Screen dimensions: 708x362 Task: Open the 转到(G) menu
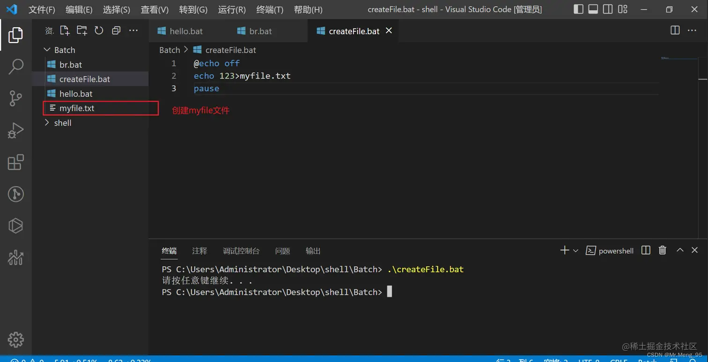coord(193,9)
